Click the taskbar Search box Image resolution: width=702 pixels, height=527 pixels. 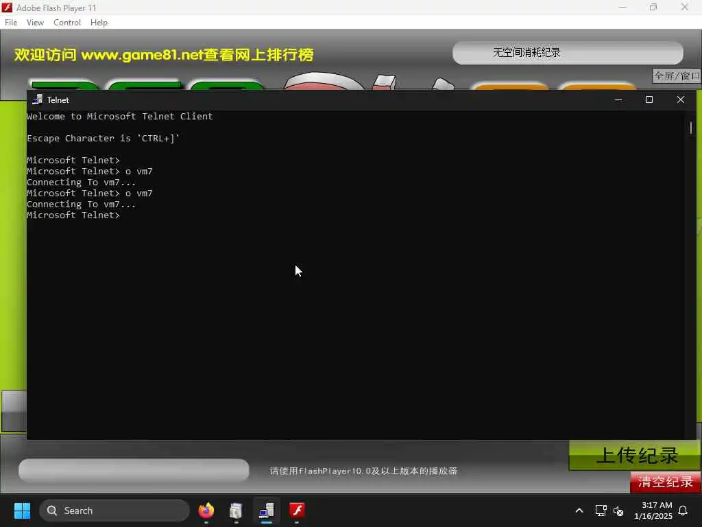[x=114, y=511]
